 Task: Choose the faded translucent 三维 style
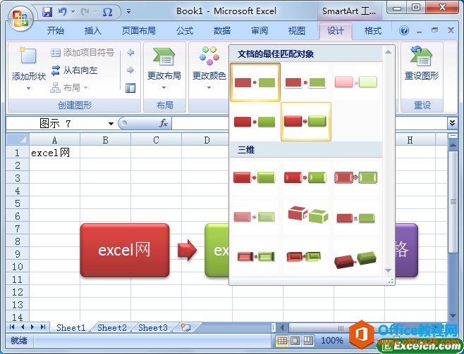point(255,217)
